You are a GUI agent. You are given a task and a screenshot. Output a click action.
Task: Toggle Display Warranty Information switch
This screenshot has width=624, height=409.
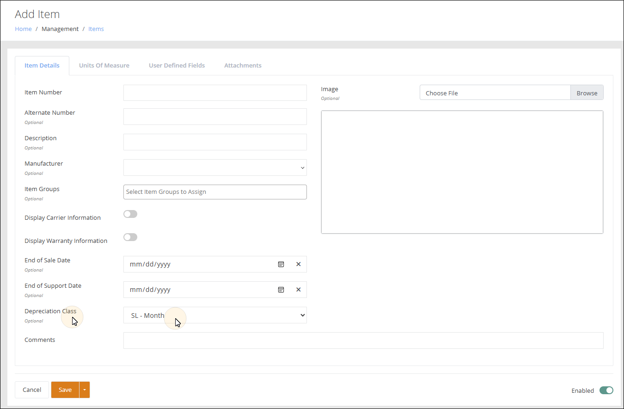point(130,237)
